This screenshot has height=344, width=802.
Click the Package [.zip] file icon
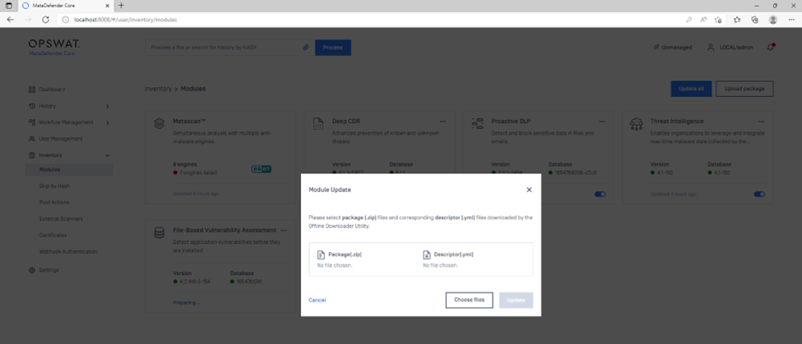point(321,255)
